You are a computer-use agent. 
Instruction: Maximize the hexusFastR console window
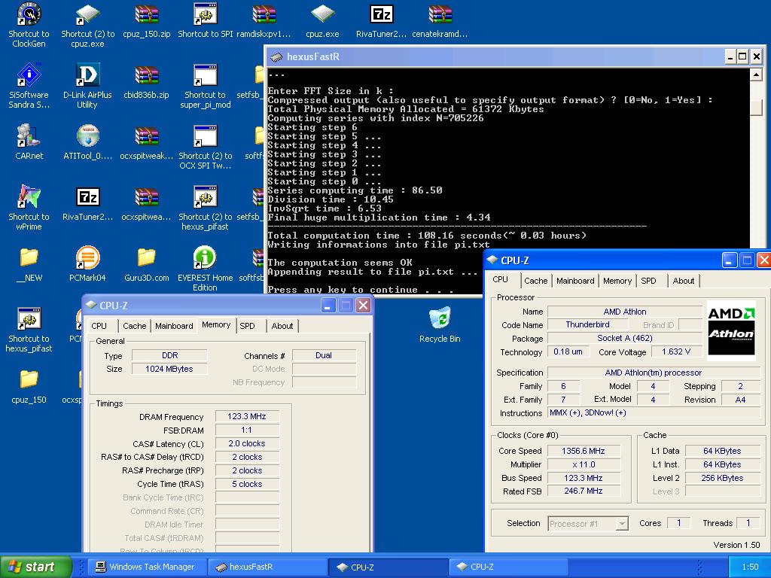pyautogui.click(x=743, y=56)
